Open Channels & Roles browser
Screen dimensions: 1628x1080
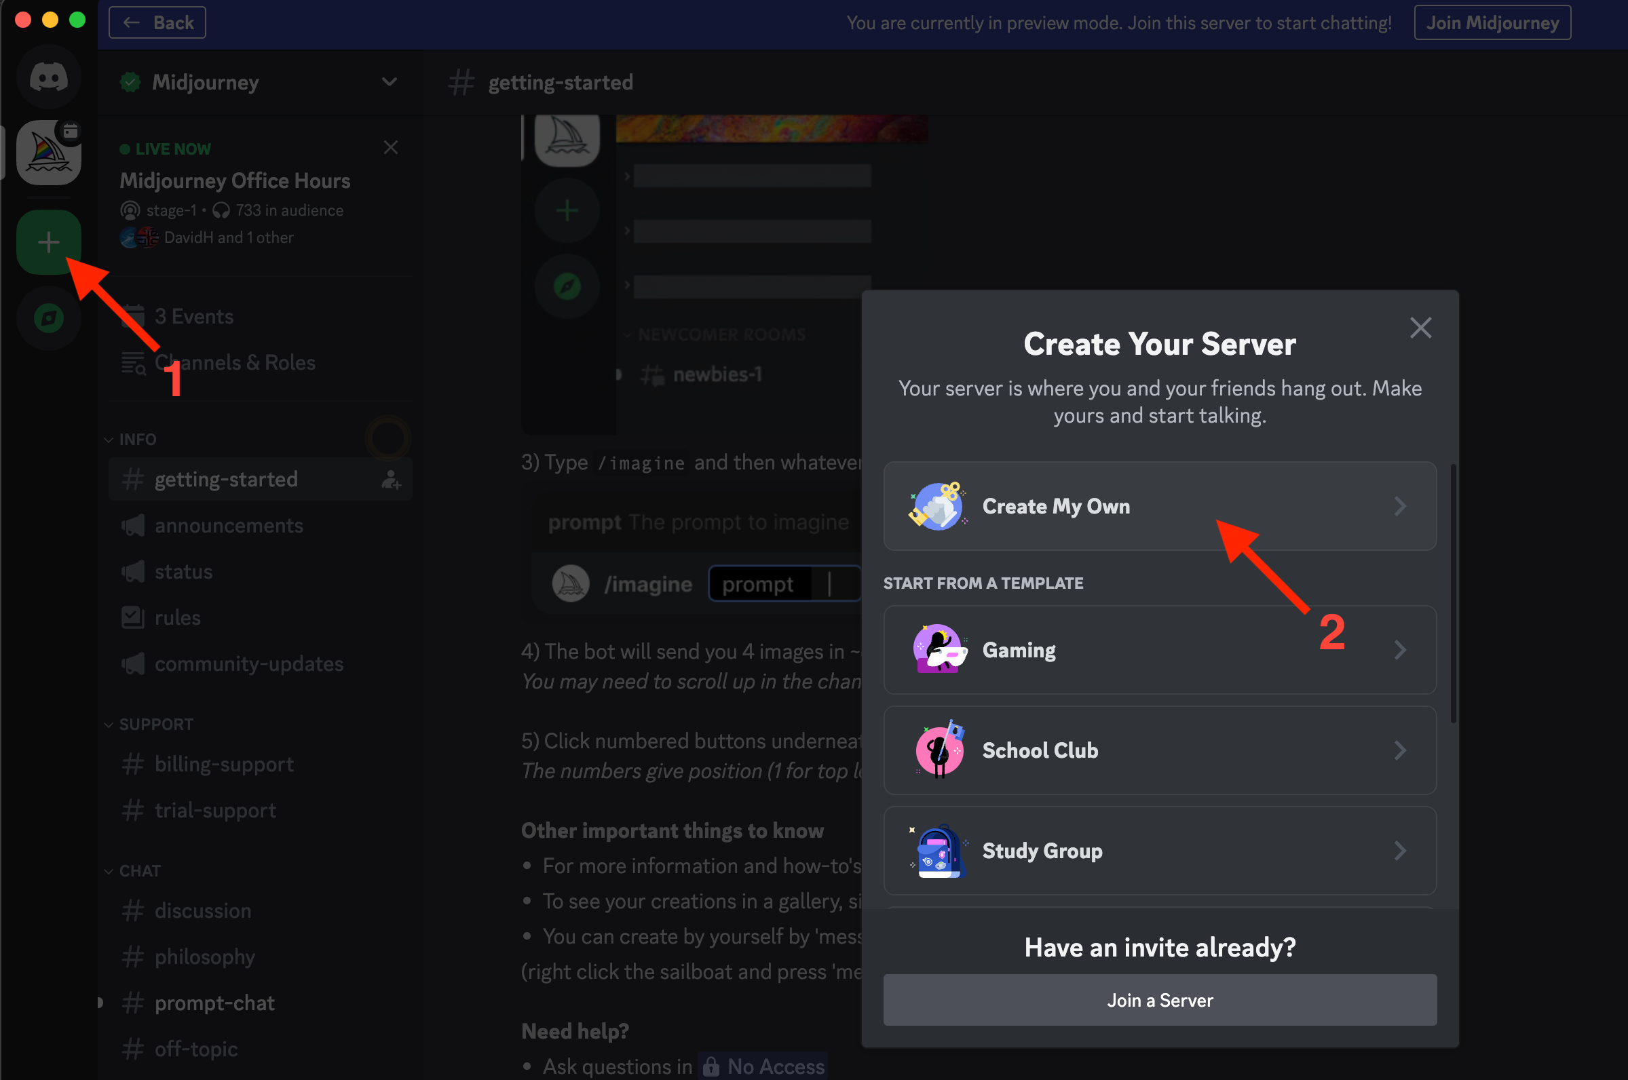pos(234,362)
